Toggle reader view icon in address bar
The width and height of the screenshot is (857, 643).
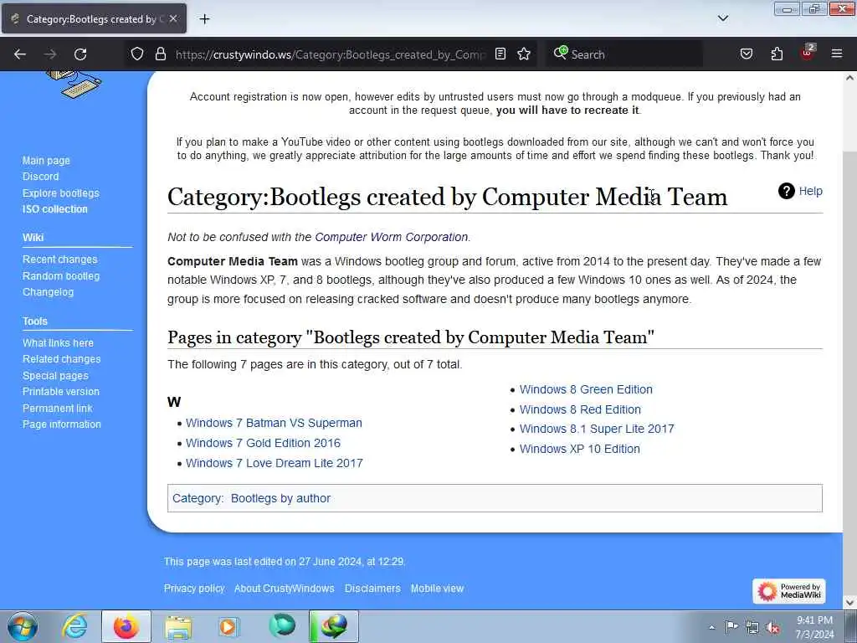(x=500, y=54)
